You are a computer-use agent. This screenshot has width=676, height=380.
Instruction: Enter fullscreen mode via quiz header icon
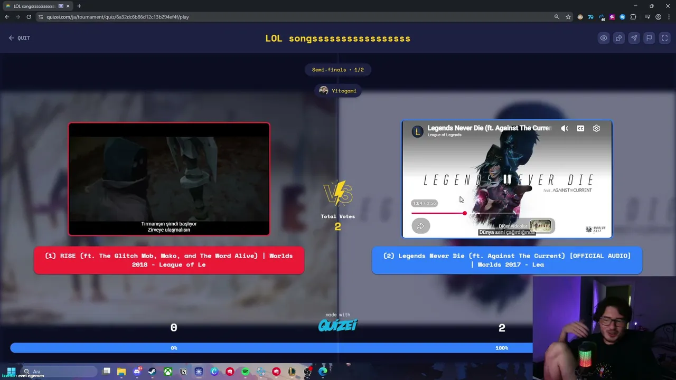coord(665,38)
